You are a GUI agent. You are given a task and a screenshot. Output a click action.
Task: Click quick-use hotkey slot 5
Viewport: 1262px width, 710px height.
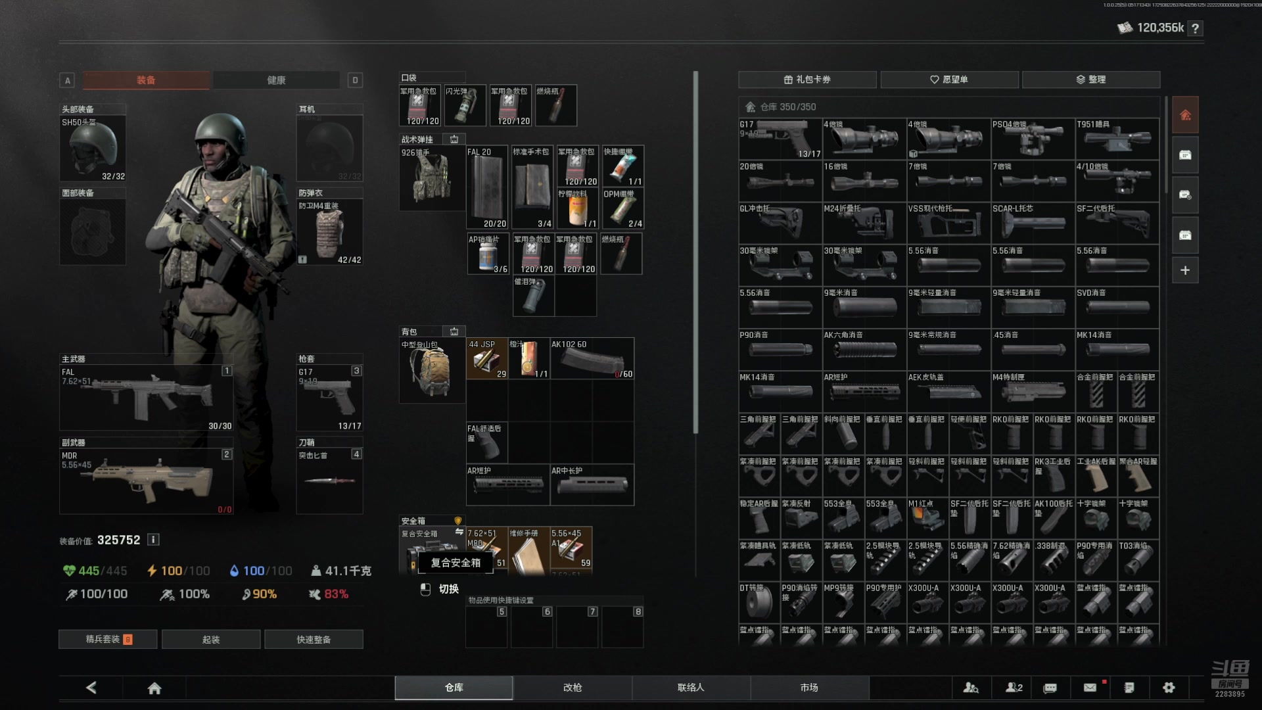click(x=486, y=627)
